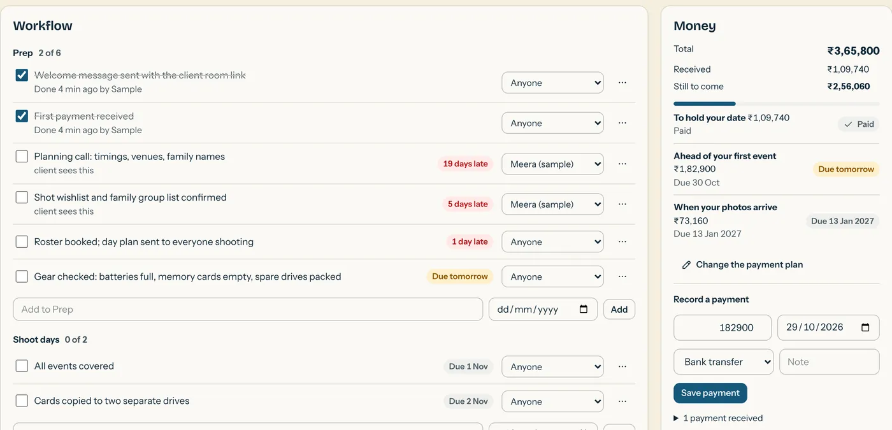This screenshot has height=430, width=892.
Task: Click the 1 day late badge
Action: click(x=470, y=241)
